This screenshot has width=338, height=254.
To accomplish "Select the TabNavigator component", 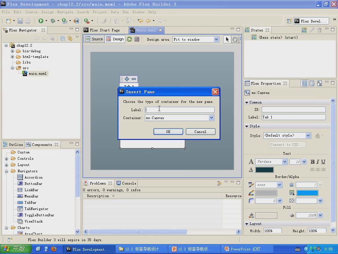I will (33, 209).
